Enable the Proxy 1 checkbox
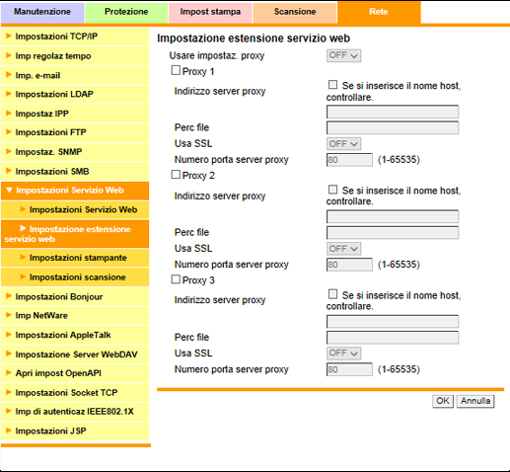 pos(176,70)
